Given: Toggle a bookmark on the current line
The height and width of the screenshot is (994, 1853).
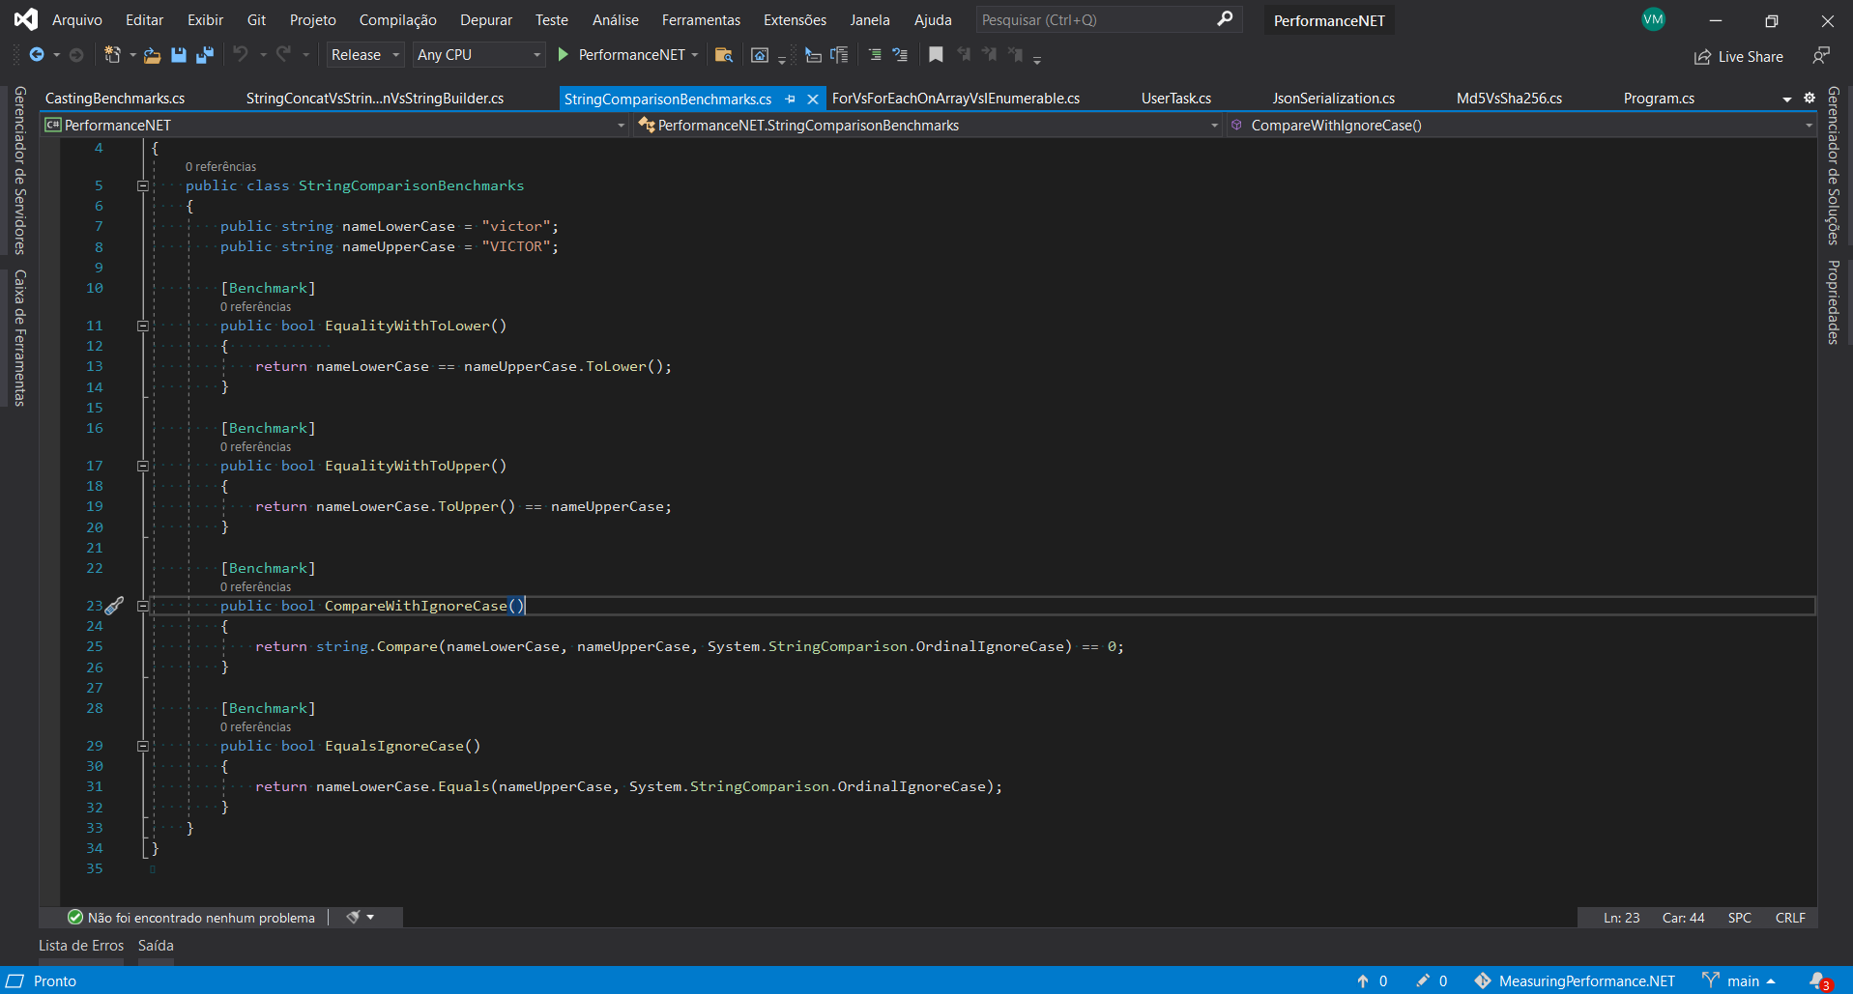Looking at the screenshot, I should point(936,55).
